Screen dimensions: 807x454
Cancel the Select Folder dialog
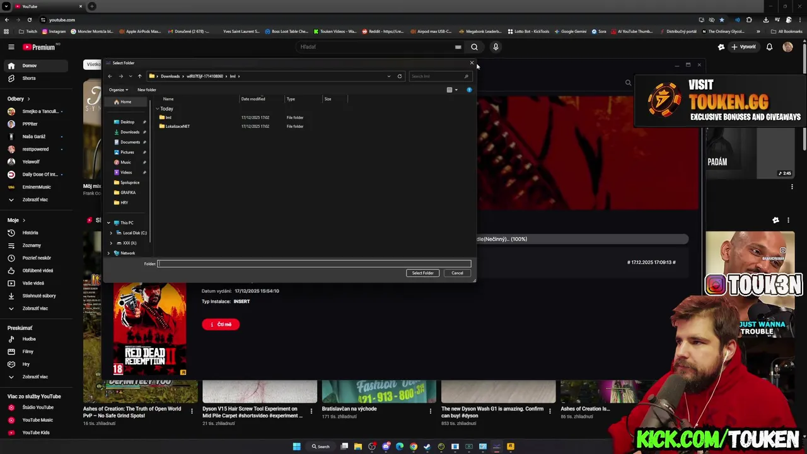click(x=457, y=273)
